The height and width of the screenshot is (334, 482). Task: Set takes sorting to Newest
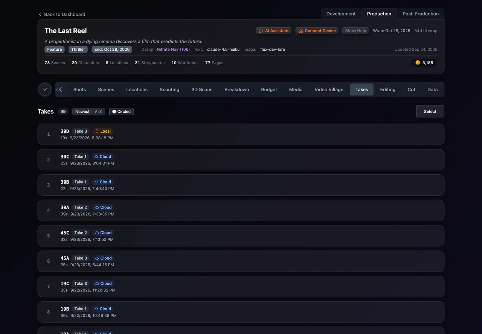click(82, 112)
